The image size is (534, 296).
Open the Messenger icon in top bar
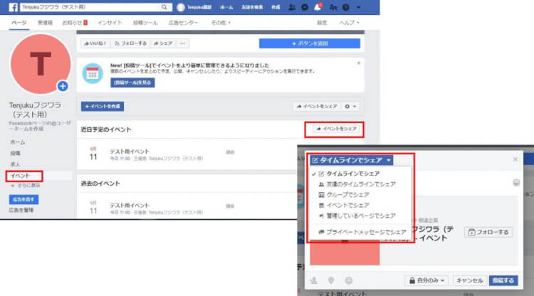[x=305, y=7]
